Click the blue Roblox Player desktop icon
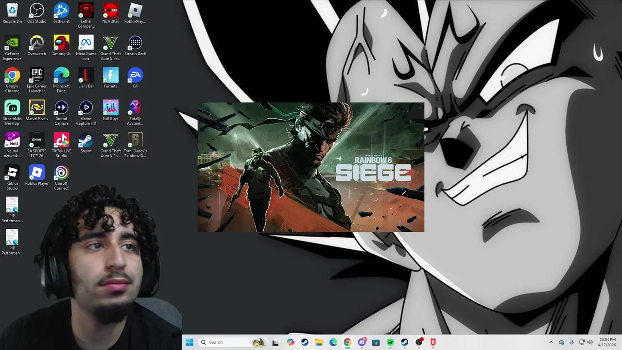622x350 pixels. pyautogui.click(x=37, y=175)
